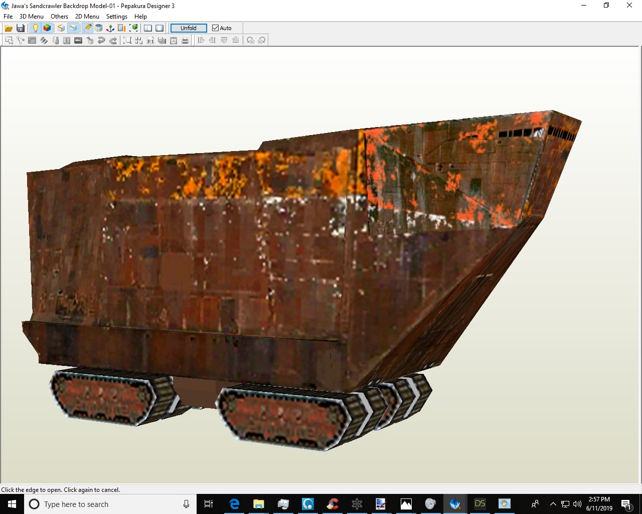Switch to split two-pane window layout icon
The image size is (642, 514).
coord(148,28)
